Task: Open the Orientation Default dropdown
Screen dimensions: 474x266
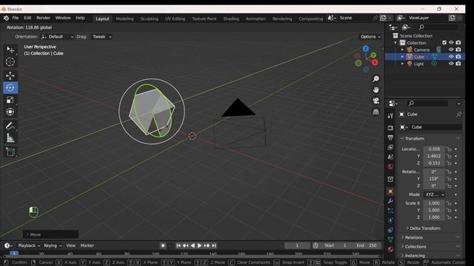Action: coord(58,37)
